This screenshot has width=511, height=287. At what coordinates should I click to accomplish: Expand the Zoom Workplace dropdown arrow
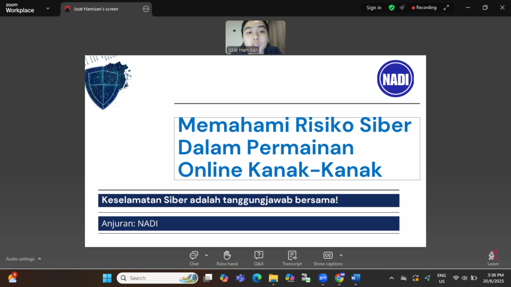(48, 8)
